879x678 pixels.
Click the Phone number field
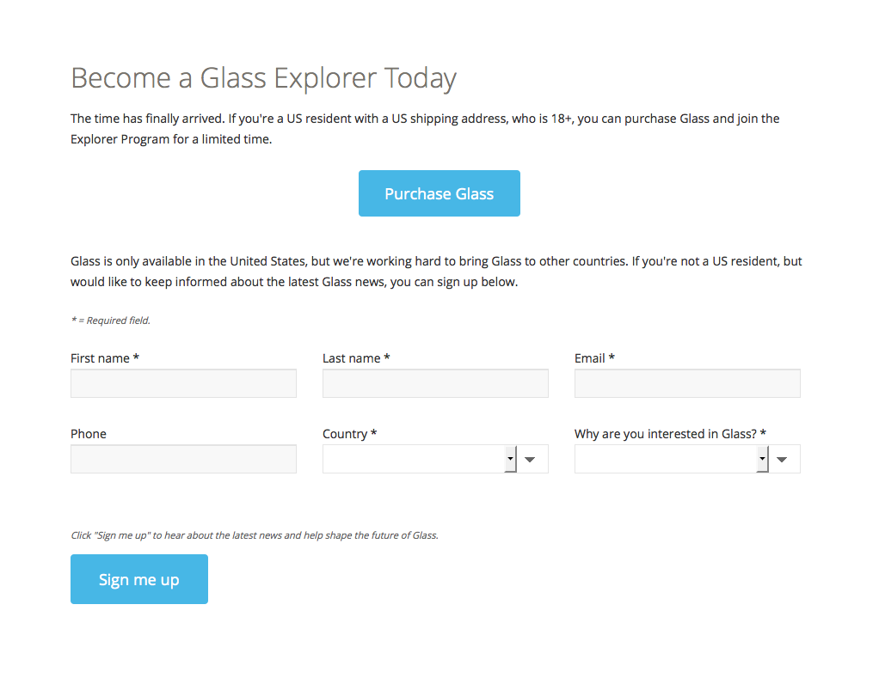tap(183, 459)
